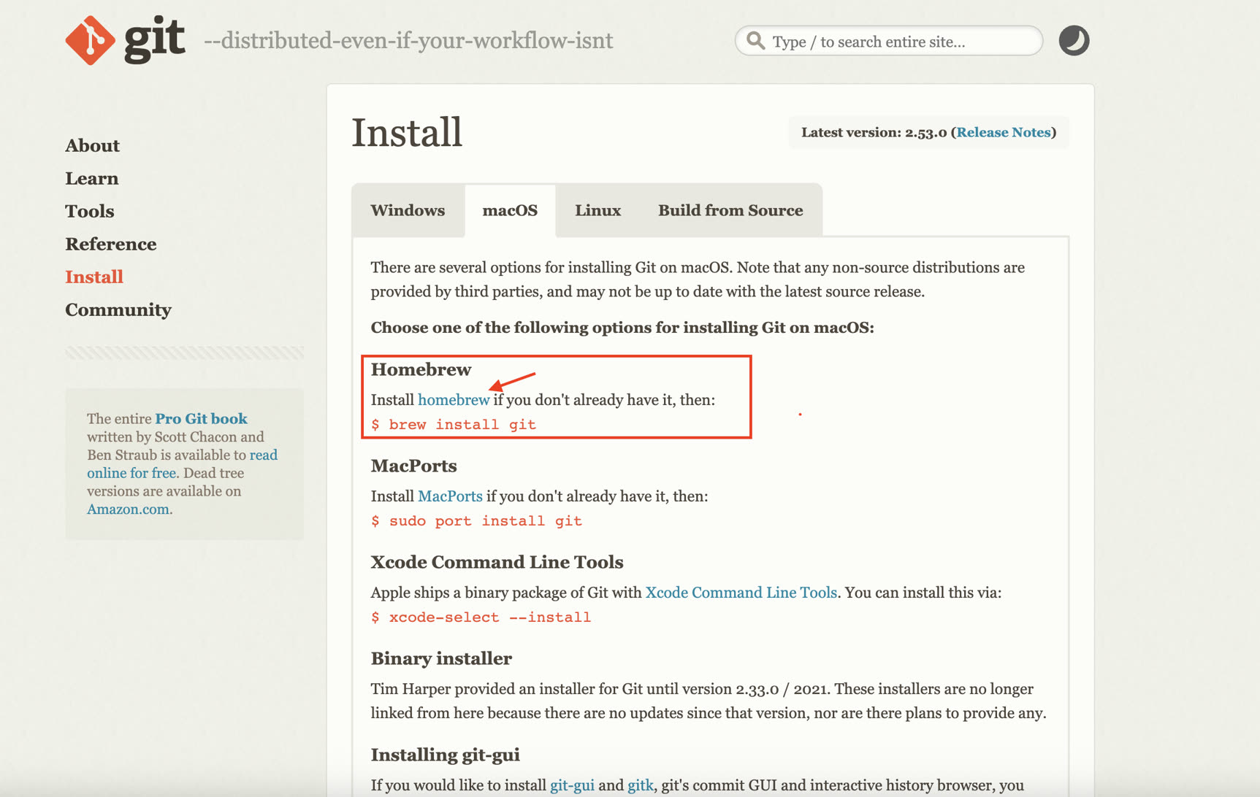The width and height of the screenshot is (1260, 797).
Task: Toggle dark mode with the moon icon
Action: (x=1073, y=40)
